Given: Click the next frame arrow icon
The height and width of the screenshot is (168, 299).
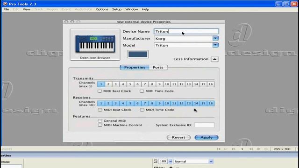Looking at the screenshot, I should tap(258, 149).
